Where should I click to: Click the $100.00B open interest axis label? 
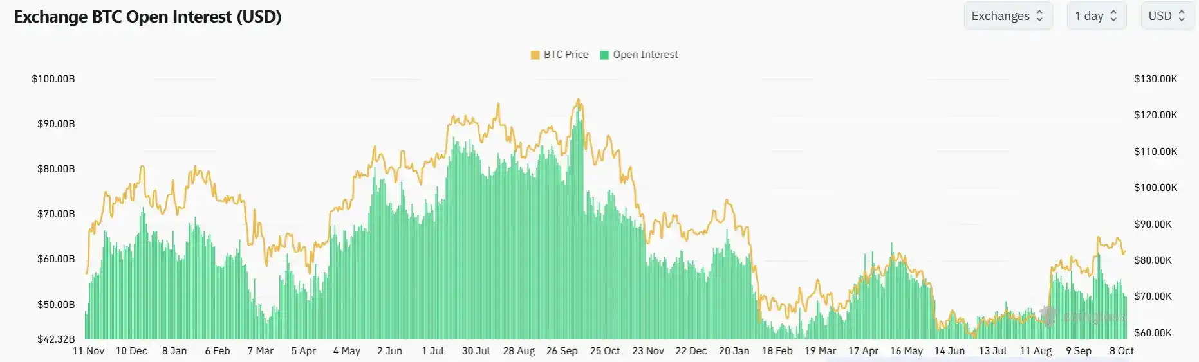[x=53, y=79]
